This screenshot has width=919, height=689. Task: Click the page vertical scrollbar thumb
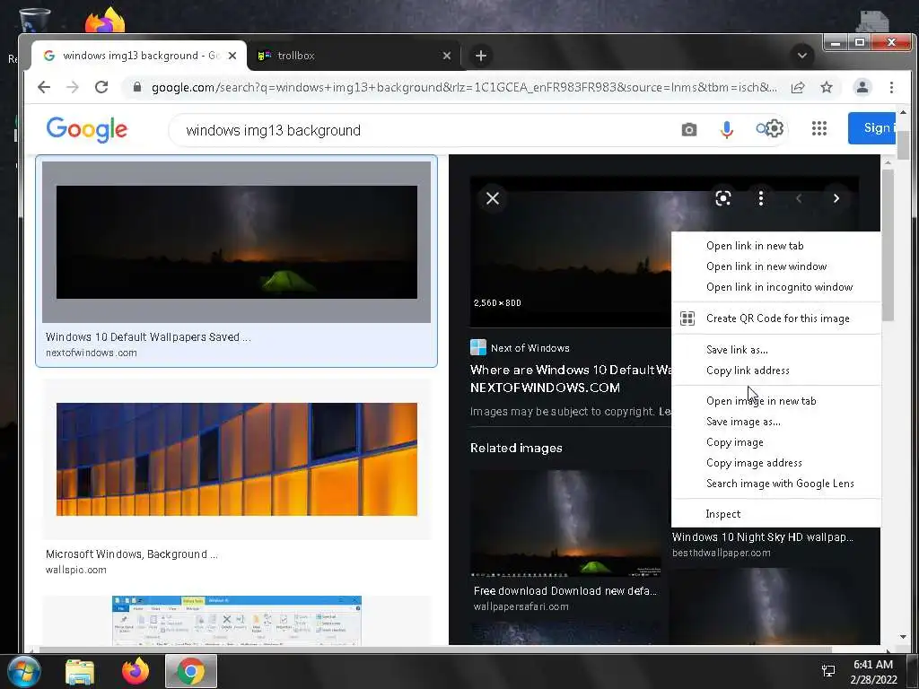(903, 144)
